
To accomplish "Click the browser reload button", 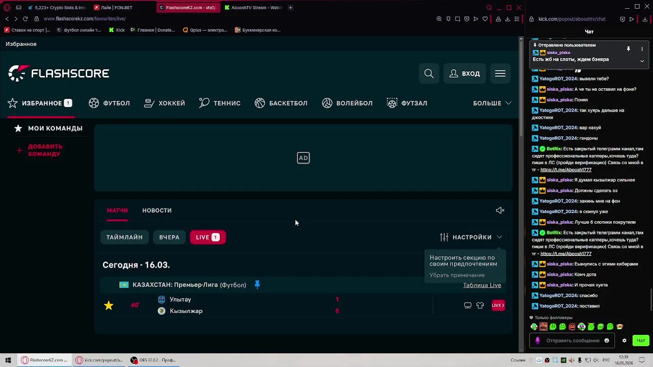I will click(25, 19).
